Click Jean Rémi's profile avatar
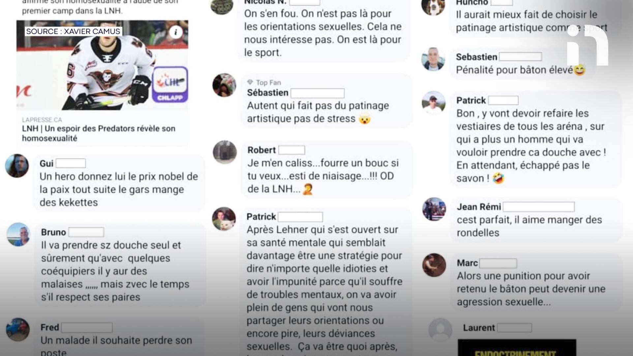The width and height of the screenshot is (633, 356). [434, 209]
